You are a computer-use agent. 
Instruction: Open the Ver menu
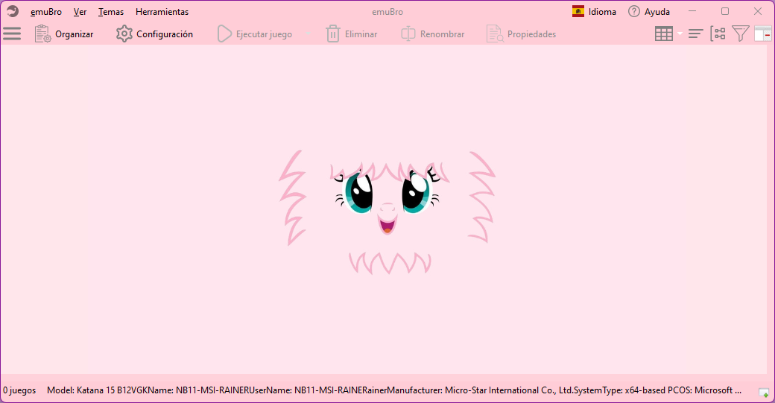80,12
